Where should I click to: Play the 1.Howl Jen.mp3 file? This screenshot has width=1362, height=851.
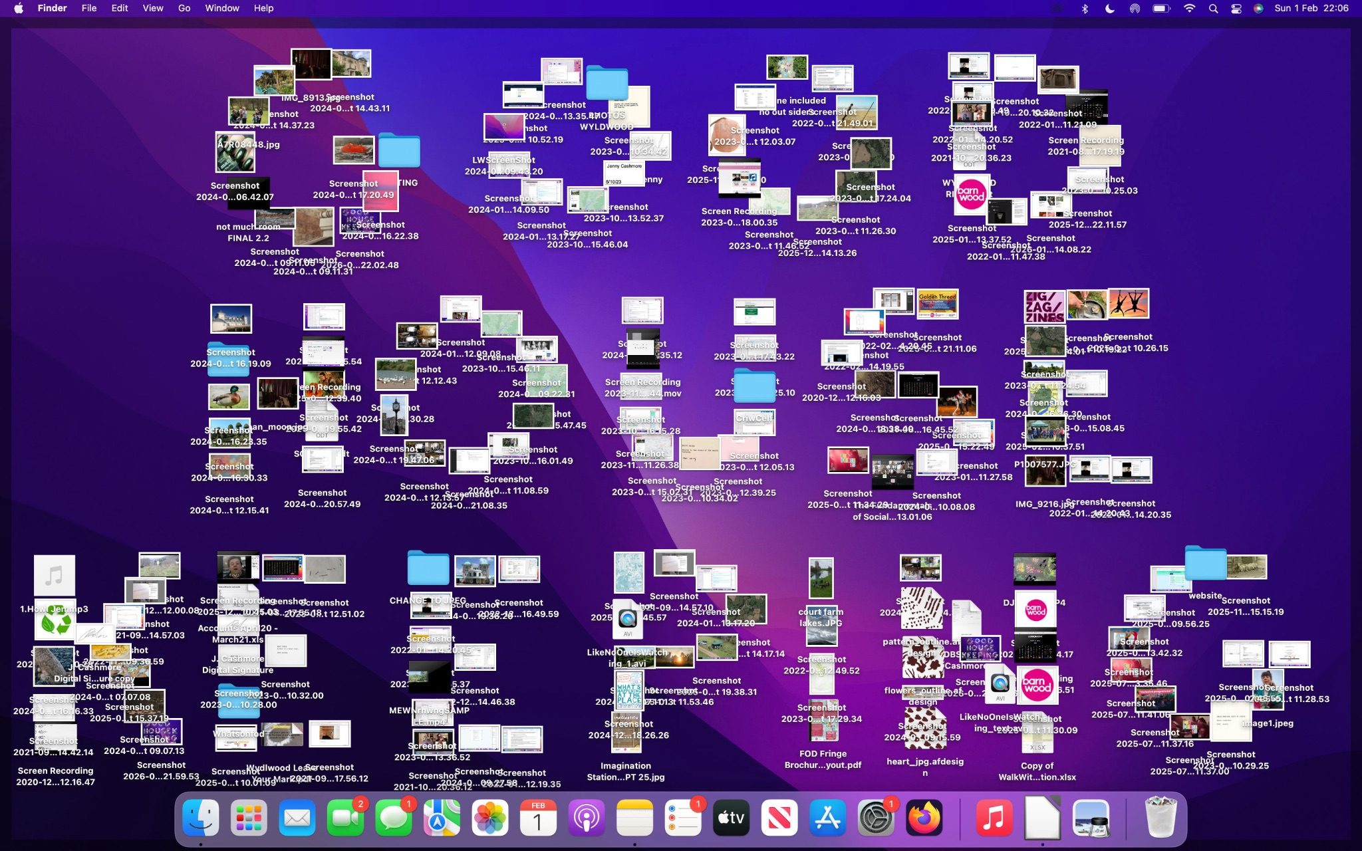(55, 575)
